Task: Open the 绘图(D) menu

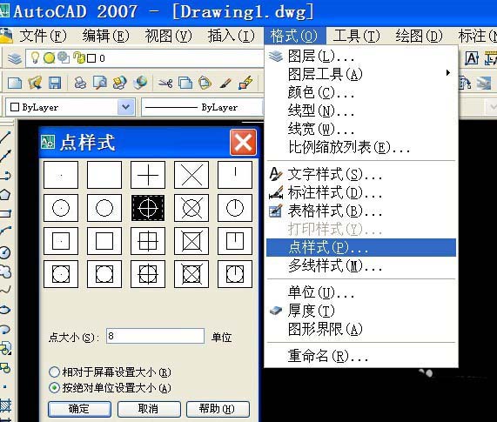Action: pyautogui.click(x=419, y=36)
